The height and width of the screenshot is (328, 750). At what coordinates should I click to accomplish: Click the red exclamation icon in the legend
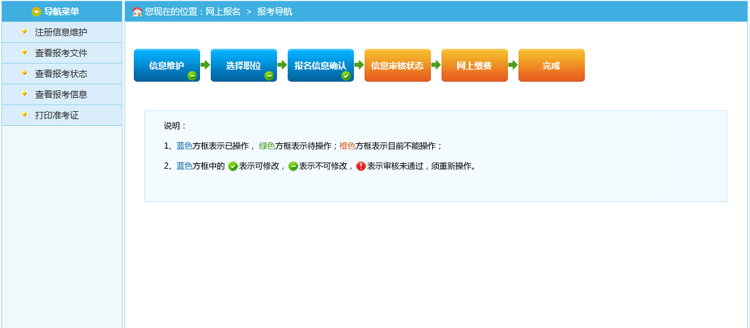(x=361, y=166)
